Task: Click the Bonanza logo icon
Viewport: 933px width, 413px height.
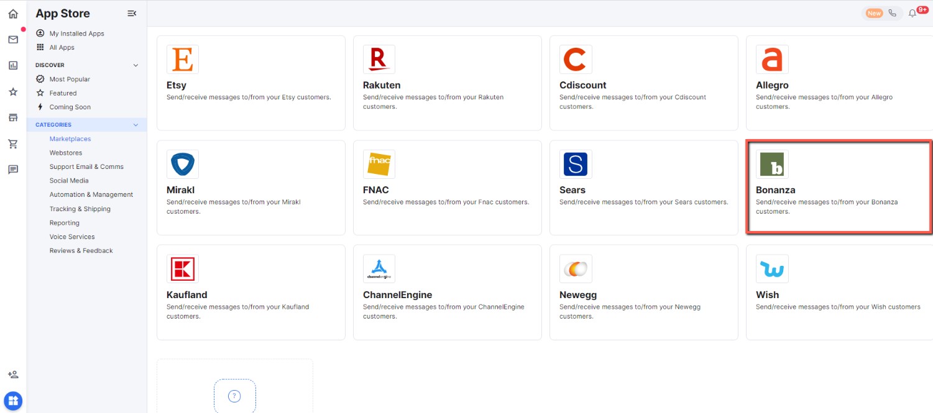Action: (772, 165)
